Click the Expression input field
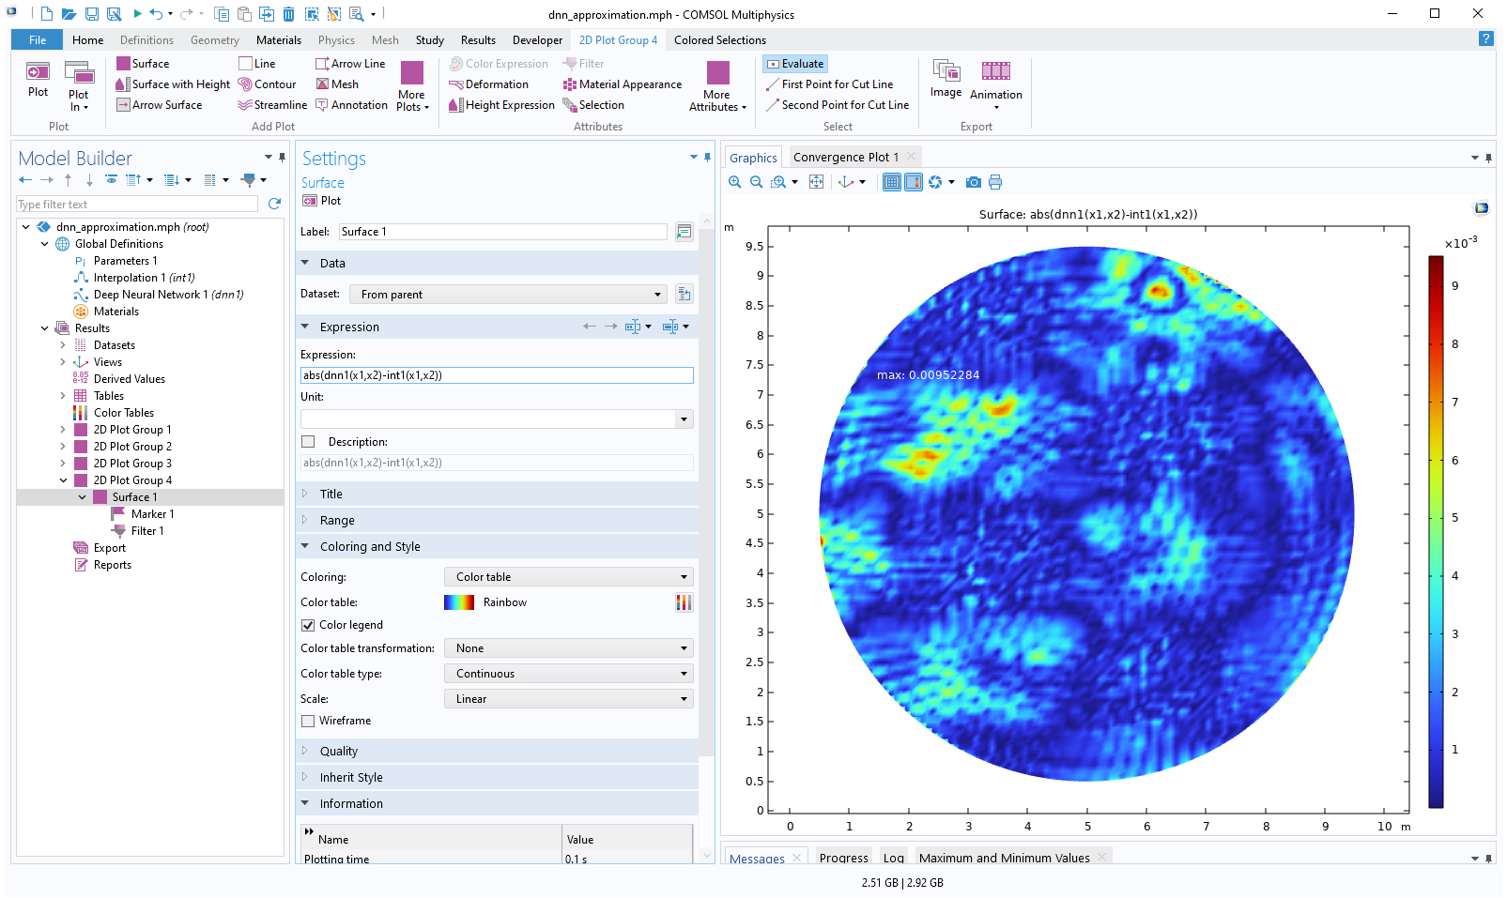The image size is (1507, 898). pyautogui.click(x=497, y=375)
